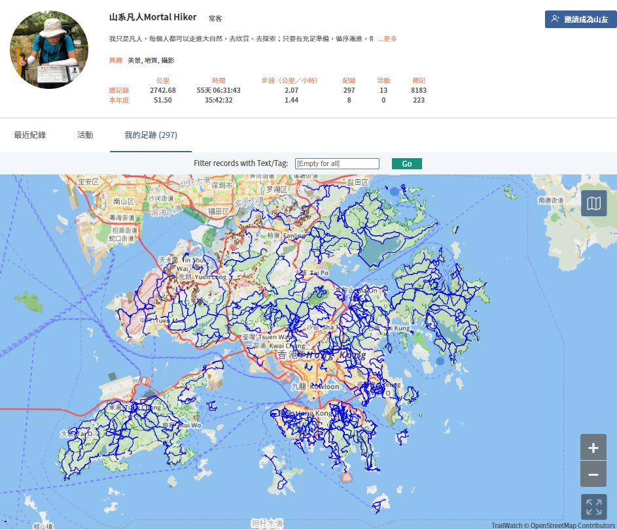Open the hiker's profile avatar photo

tap(49, 50)
